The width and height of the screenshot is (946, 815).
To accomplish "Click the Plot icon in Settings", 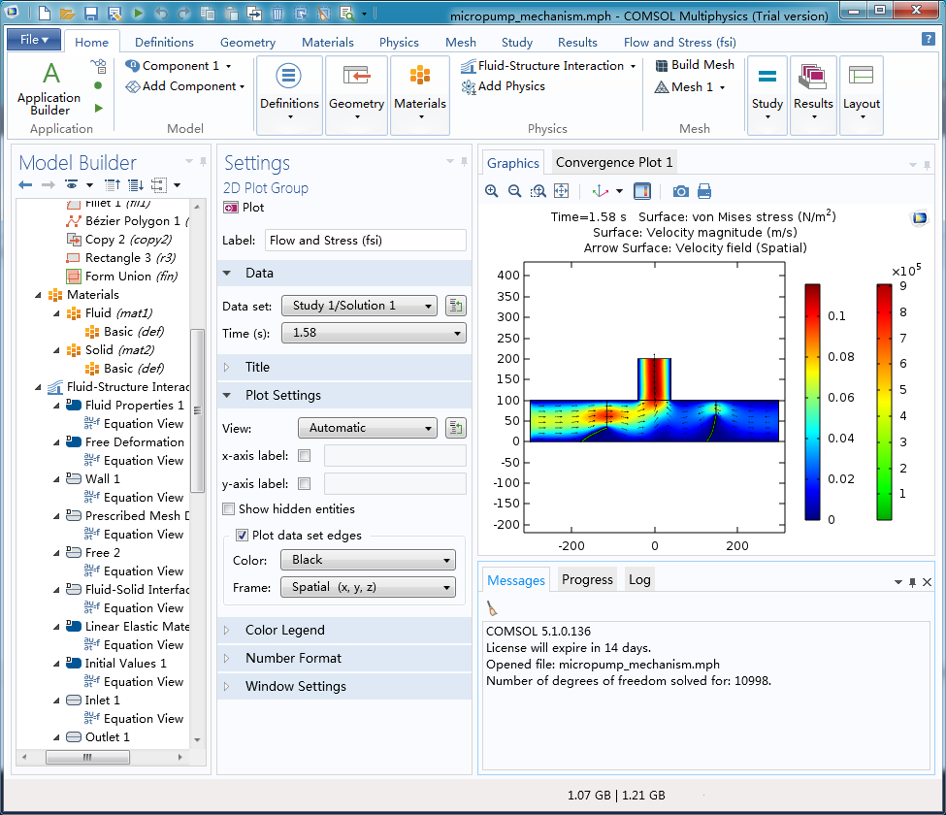I will (x=231, y=208).
